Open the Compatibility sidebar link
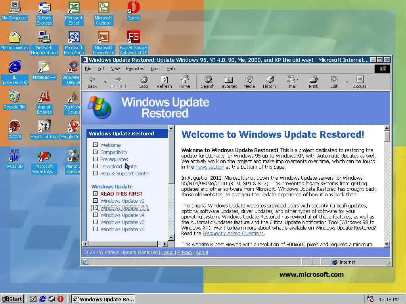The image size is (406, 304). 114,152
